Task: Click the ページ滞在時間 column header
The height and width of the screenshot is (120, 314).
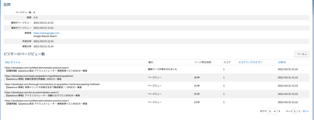Action: (202, 62)
